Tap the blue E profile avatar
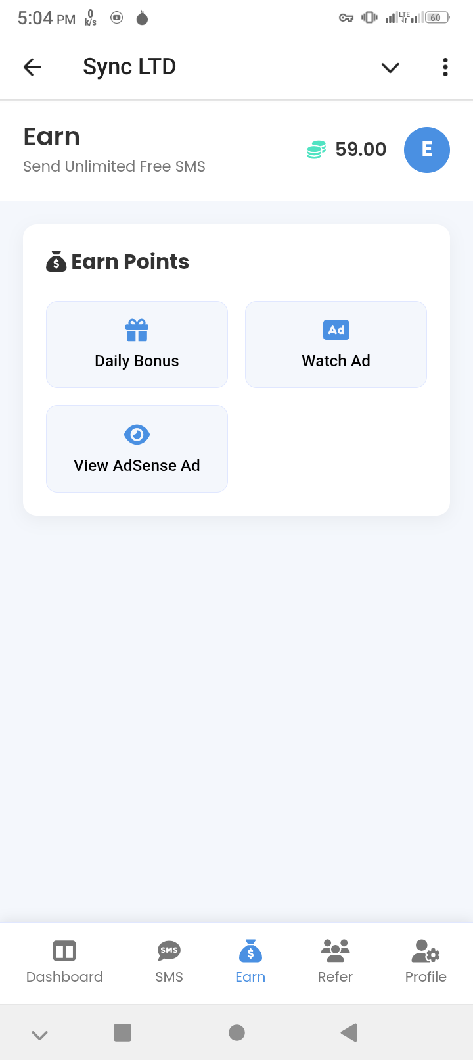Screen dimensions: 473x1060 click(426, 150)
